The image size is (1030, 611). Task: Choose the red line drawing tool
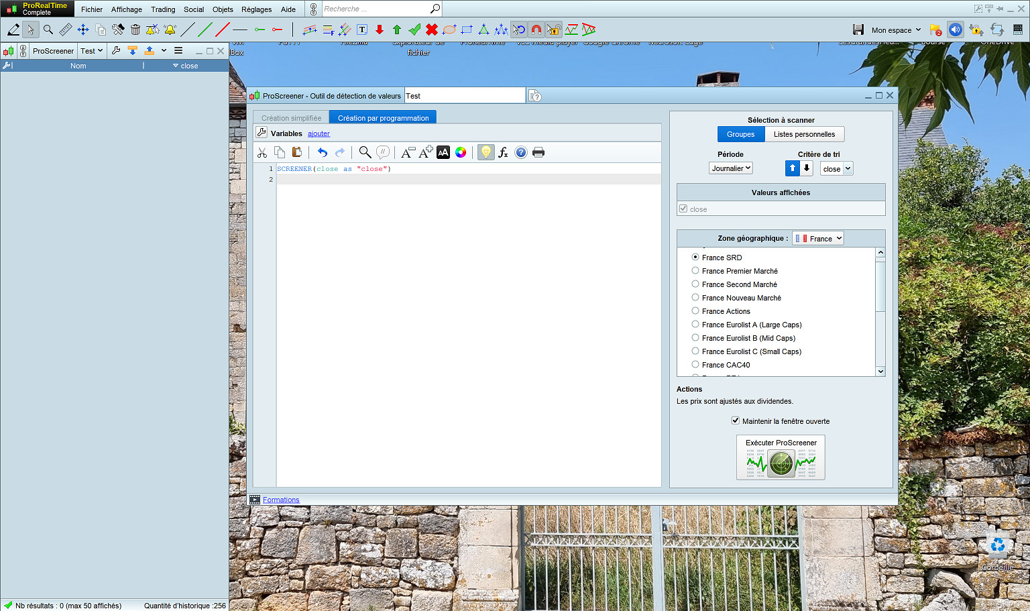pos(223,30)
